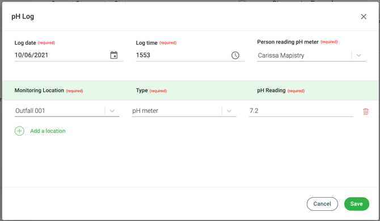Click the pH Reading field showing 7.2

click(301, 111)
